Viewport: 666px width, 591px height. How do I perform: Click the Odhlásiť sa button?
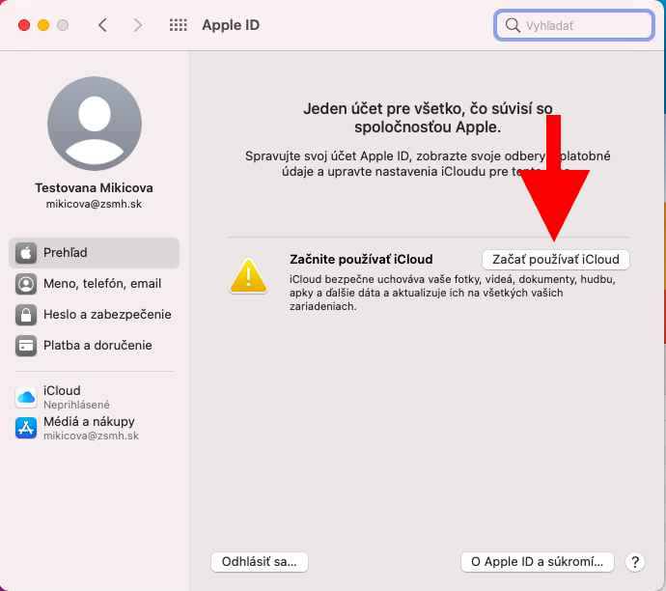[x=259, y=561]
